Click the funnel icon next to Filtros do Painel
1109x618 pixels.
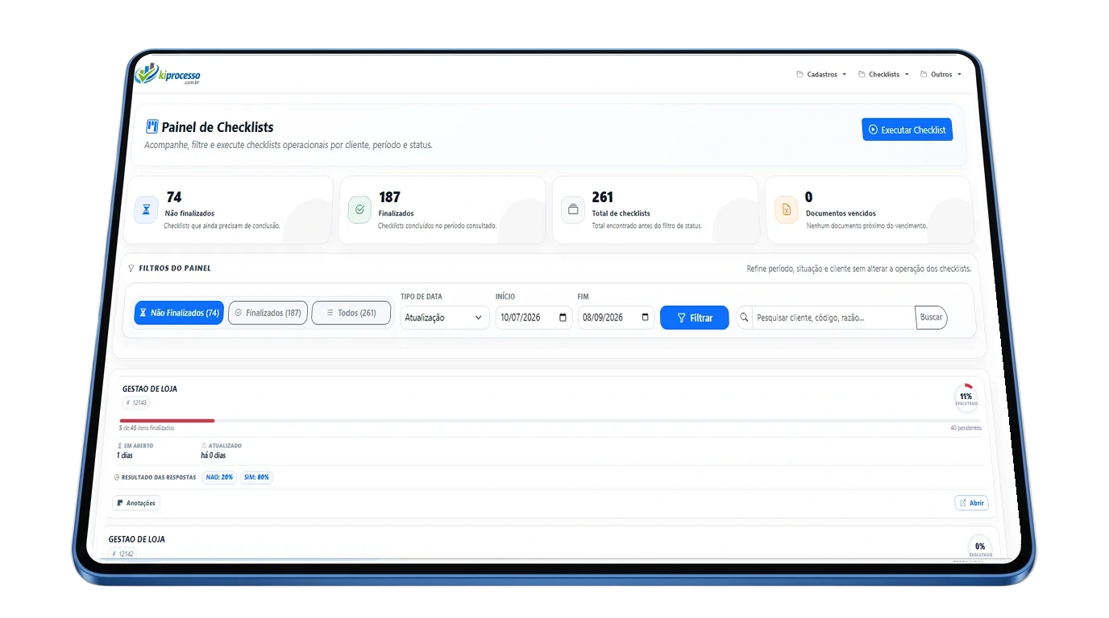tap(131, 269)
